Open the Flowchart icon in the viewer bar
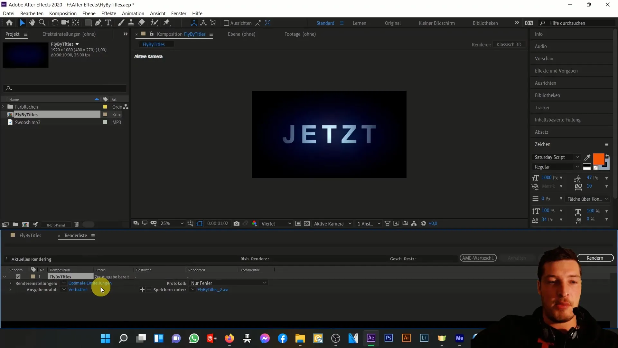This screenshot has width=618, height=348. (414, 224)
